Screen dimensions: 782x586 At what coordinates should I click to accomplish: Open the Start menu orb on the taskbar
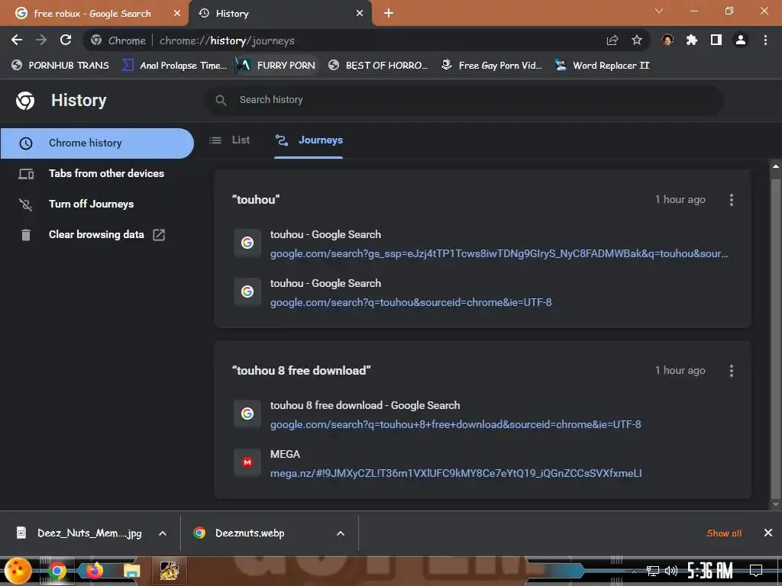[x=18, y=571]
